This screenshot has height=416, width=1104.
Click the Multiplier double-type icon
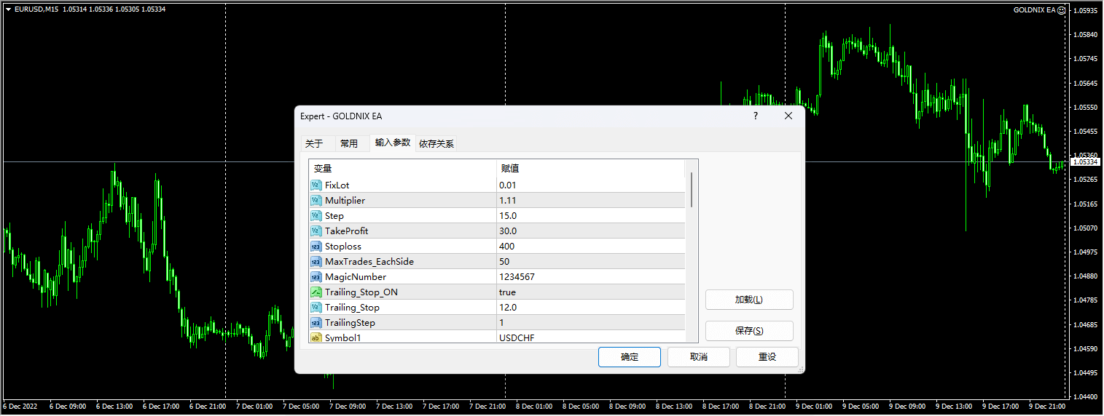tap(316, 201)
